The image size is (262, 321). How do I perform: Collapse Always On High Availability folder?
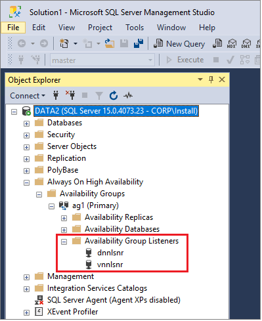tap(26, 183)
